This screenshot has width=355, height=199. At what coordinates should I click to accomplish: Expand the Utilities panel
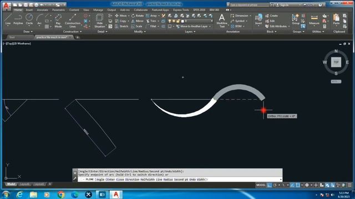[x=318, y=32]
